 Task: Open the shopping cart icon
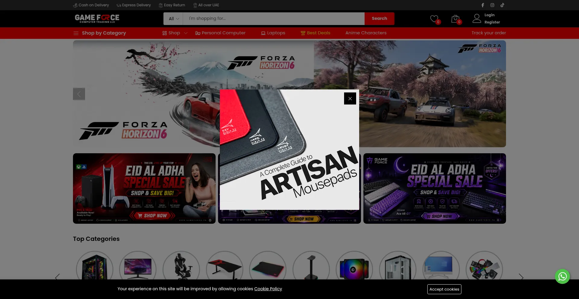point(455,19)
